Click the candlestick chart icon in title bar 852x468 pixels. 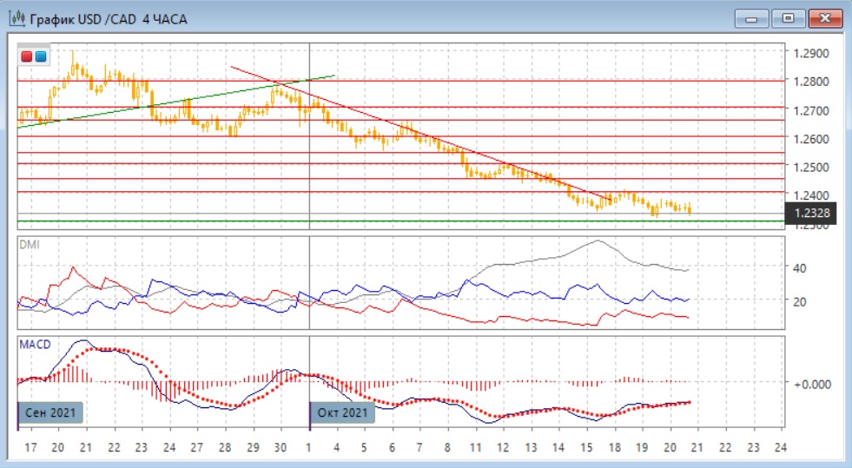click(x=16, y=17)
